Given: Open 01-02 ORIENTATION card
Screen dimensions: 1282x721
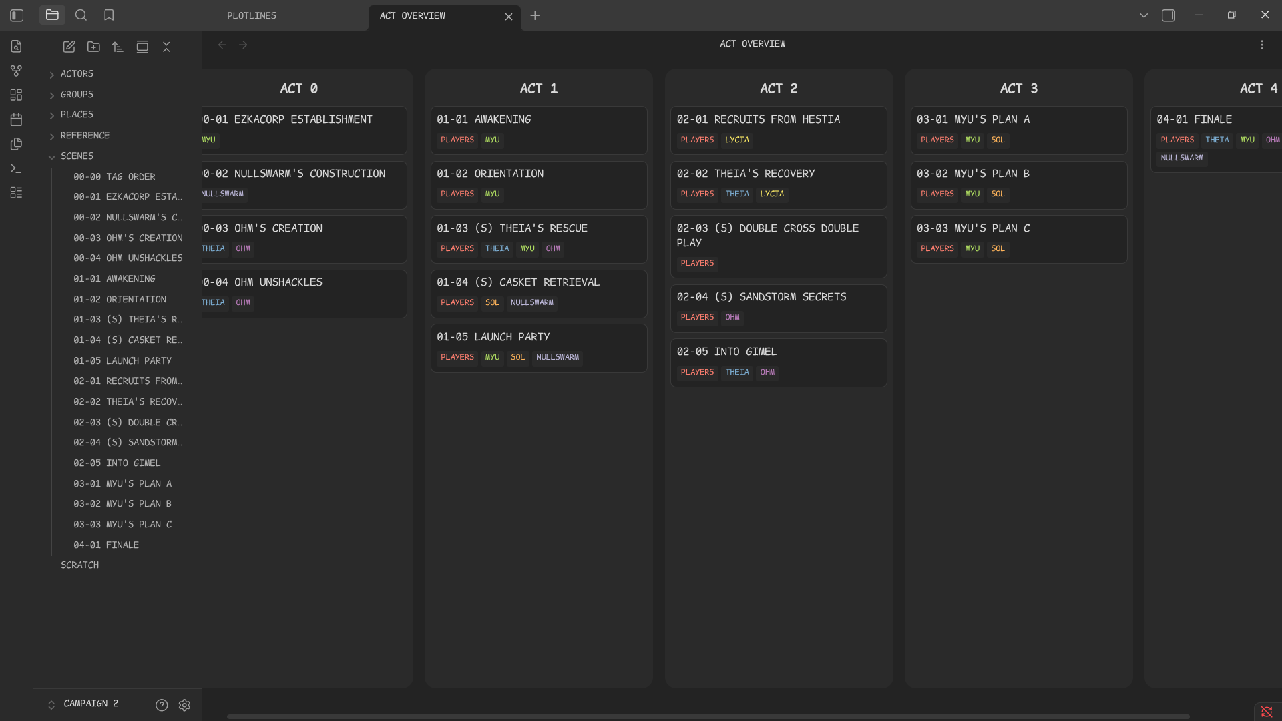Looking at the screenshot, I should pyautogui.click(x=538, y=185).
